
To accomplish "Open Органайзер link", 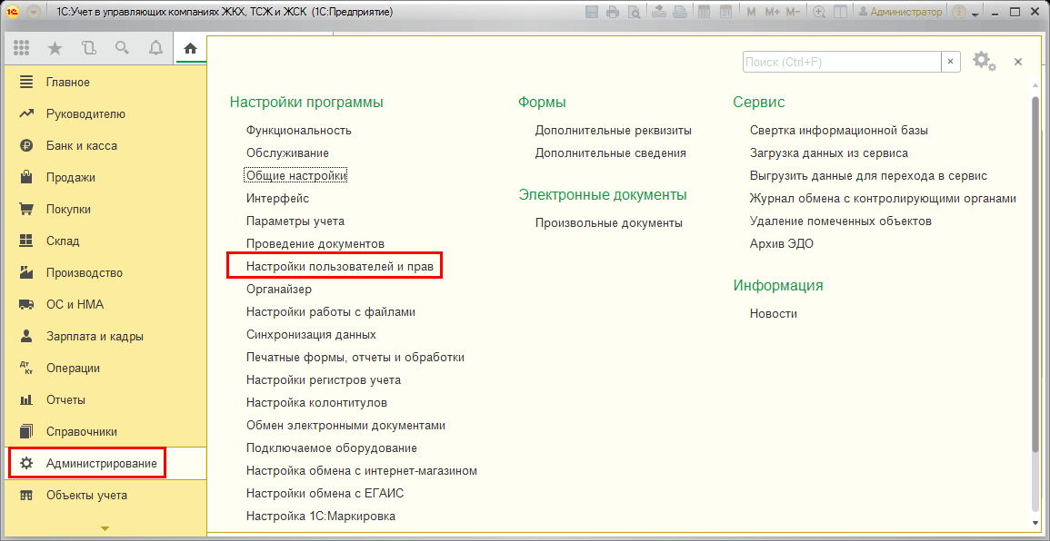I will [x=278, y=290].
